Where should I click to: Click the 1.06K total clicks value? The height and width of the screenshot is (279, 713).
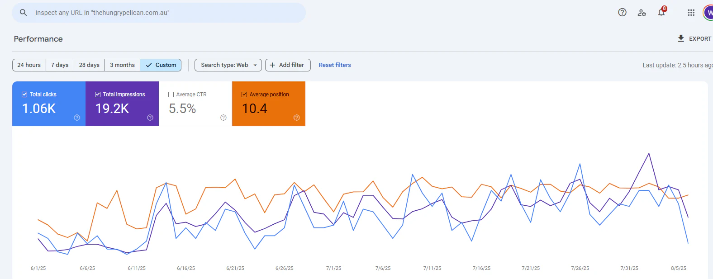point(39,109)
